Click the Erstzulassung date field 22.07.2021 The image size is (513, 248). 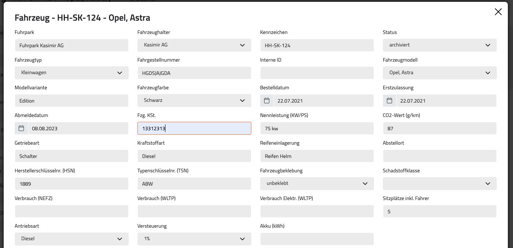446,101
